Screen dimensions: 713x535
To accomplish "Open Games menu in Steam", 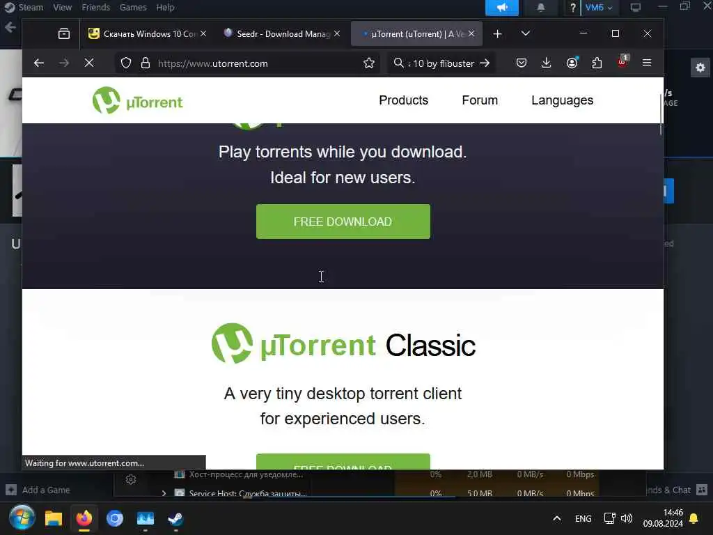I will [x=133, y=7].
